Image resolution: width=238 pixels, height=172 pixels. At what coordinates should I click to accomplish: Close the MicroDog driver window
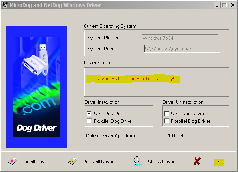click(x=232, y=5)
